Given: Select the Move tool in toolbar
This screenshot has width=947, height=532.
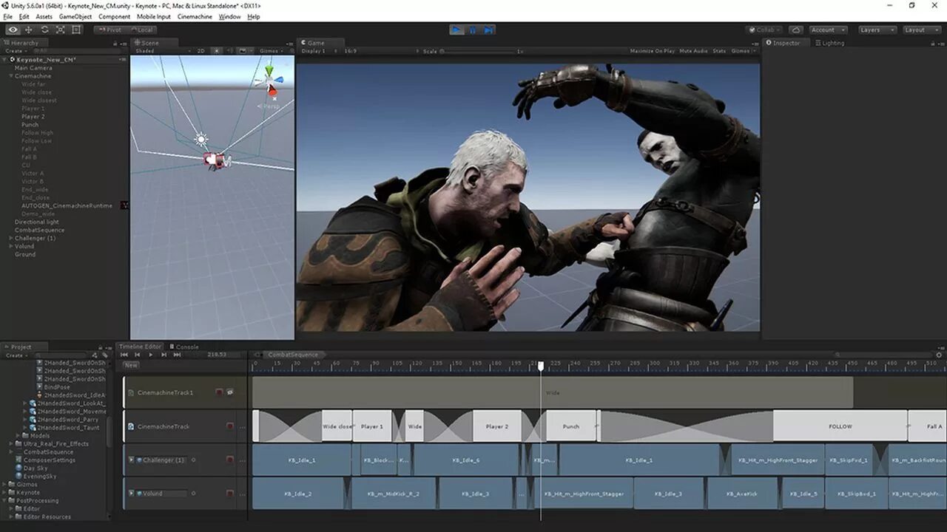Looking at the screenshot, I should click(x=29, y=30).
